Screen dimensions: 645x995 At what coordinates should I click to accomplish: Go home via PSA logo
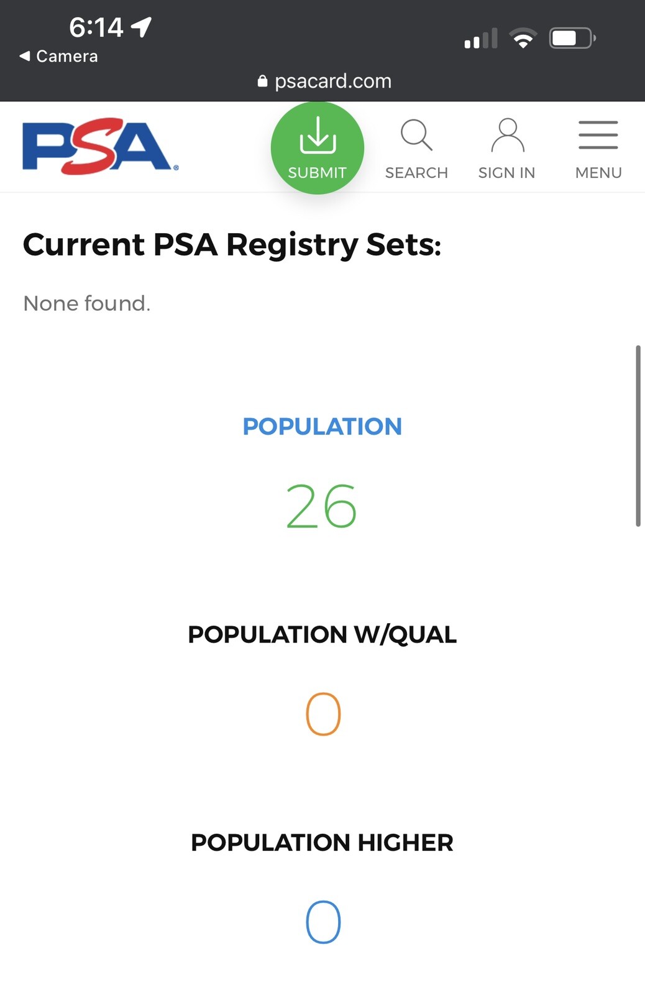pos(100,146)
